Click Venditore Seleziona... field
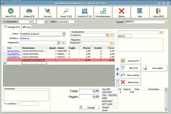The height and width of the screenshot is (114, 171). (x=43, y=38)
